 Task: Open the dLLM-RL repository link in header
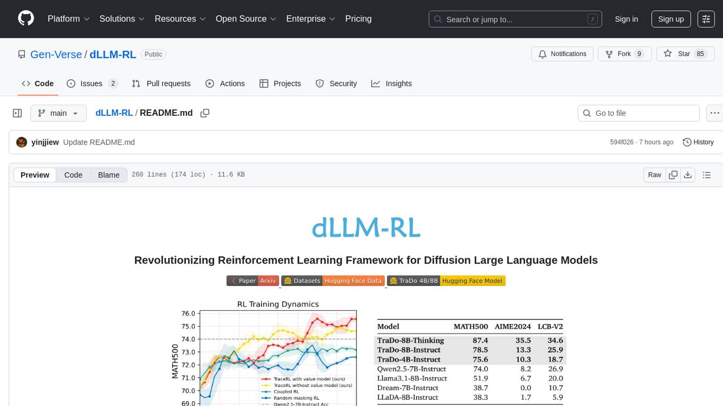pos(113,54)
